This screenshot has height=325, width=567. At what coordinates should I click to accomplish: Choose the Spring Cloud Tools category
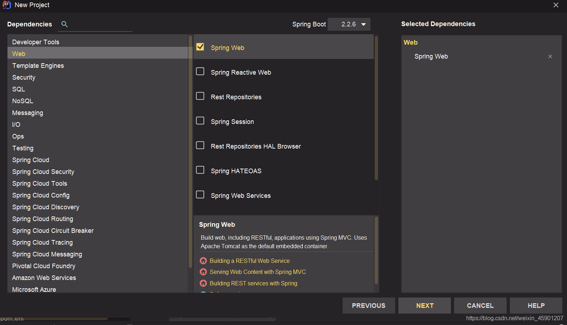point(98,184)
